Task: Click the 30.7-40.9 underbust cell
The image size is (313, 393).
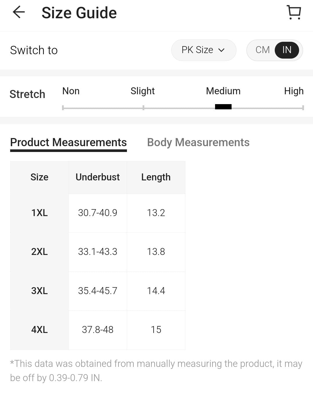Action: (x=98, y=213)
